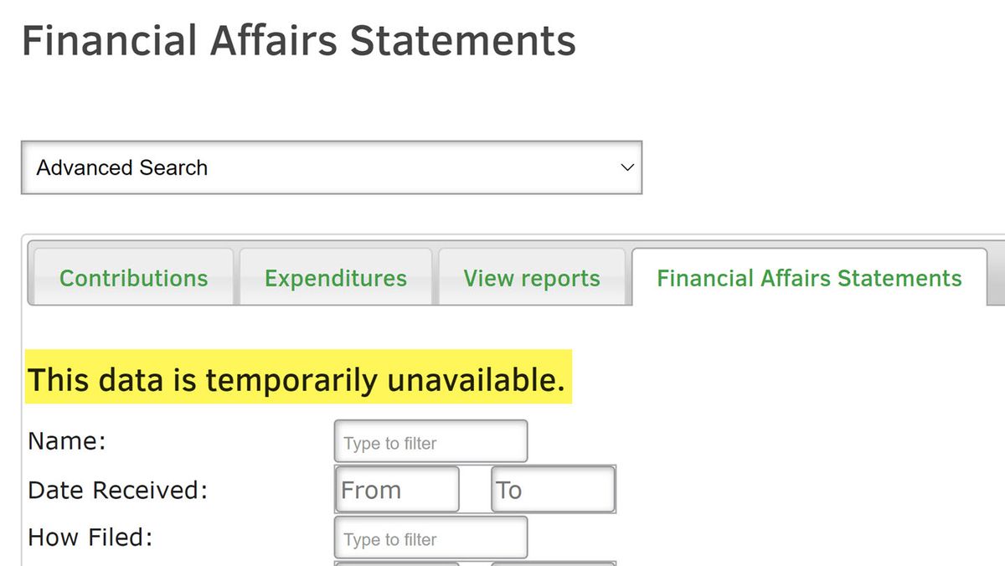
Task: Click the Date Received: label
Action: click(x=117, y=490)
